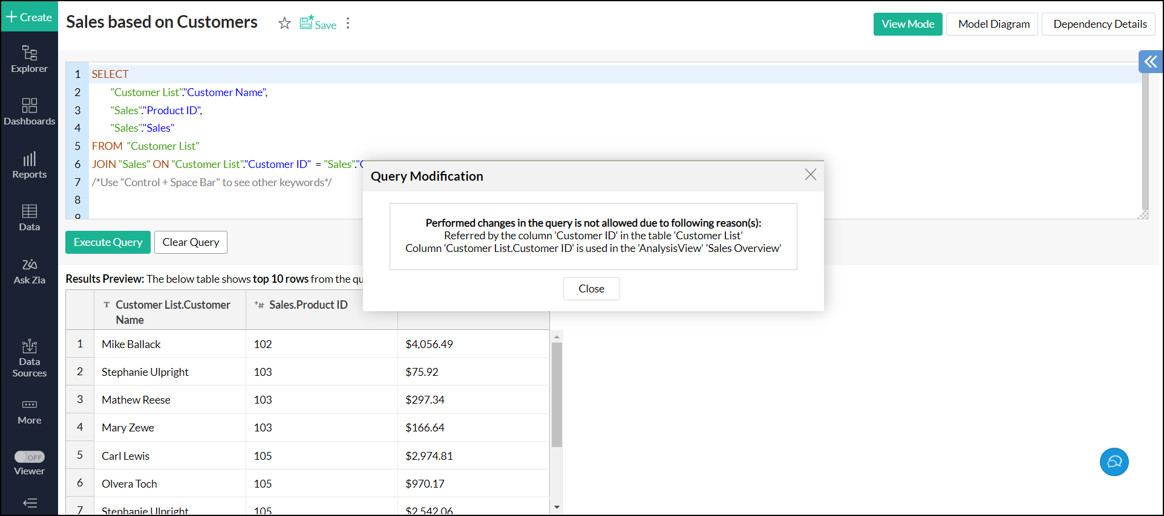Screen dimensions: 1164x516
Task: Open the Model Diagram
Action: click(993, 24)
